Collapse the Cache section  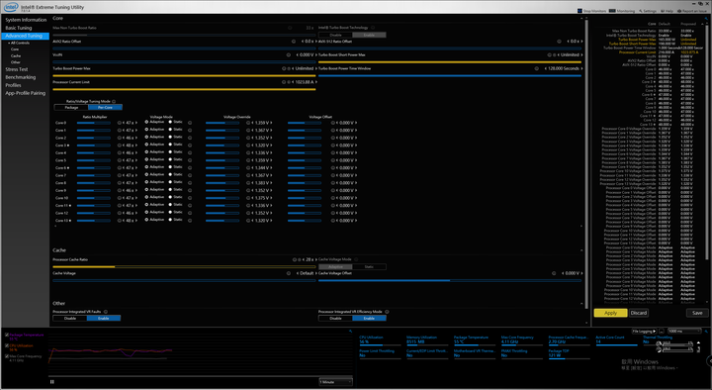pos(581,250)
